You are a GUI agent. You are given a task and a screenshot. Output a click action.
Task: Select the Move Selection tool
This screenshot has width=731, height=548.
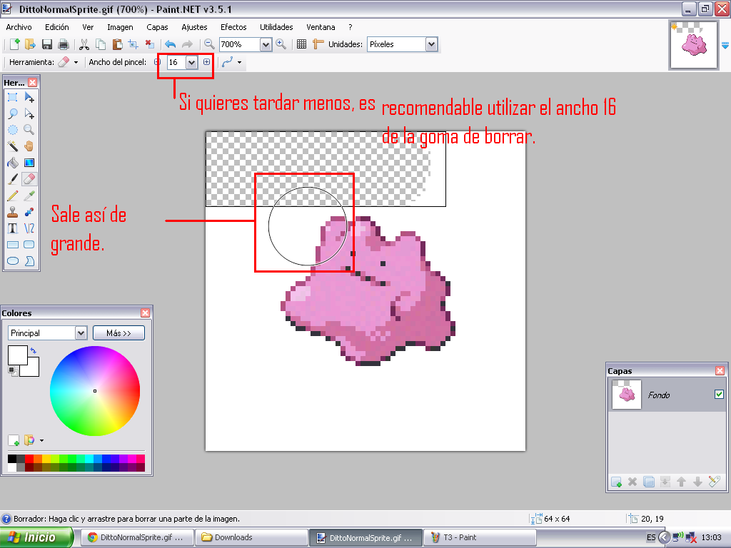29,113
